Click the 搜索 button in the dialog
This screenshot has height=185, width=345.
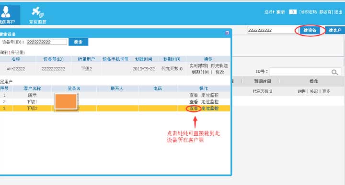coord(78,42)
